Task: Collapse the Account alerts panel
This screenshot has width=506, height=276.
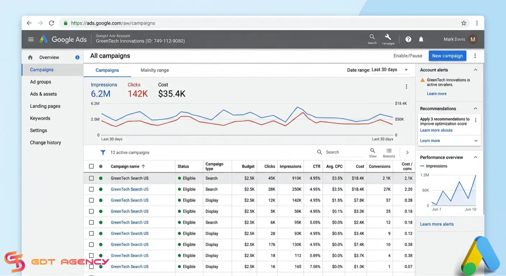Action: tap(475, 70)
